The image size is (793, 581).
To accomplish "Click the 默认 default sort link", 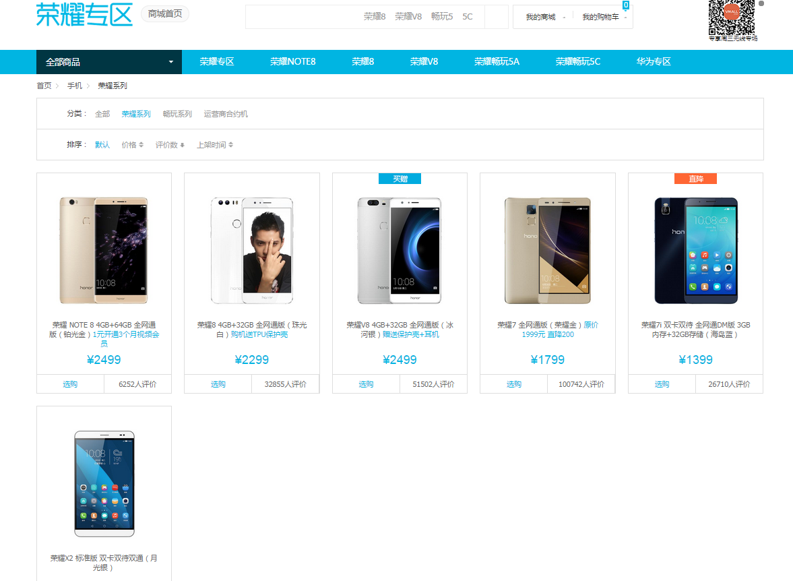I will pyautogui.click(x=102, y=144).
